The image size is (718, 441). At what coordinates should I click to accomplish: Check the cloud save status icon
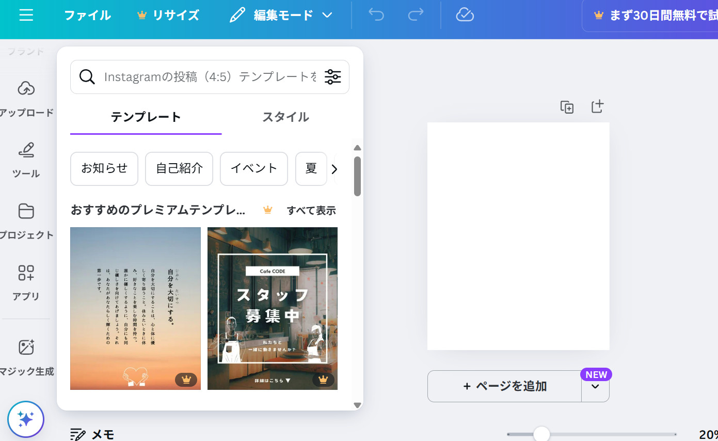pyautogui.click(x=465, y=15)
